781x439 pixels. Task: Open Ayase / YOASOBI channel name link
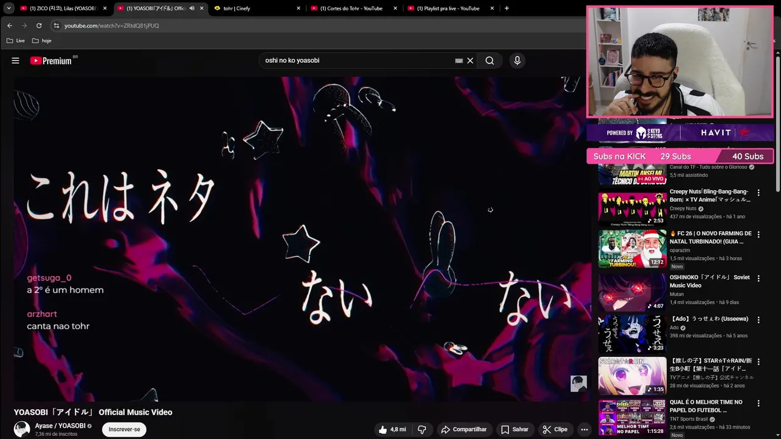[60, 426]
